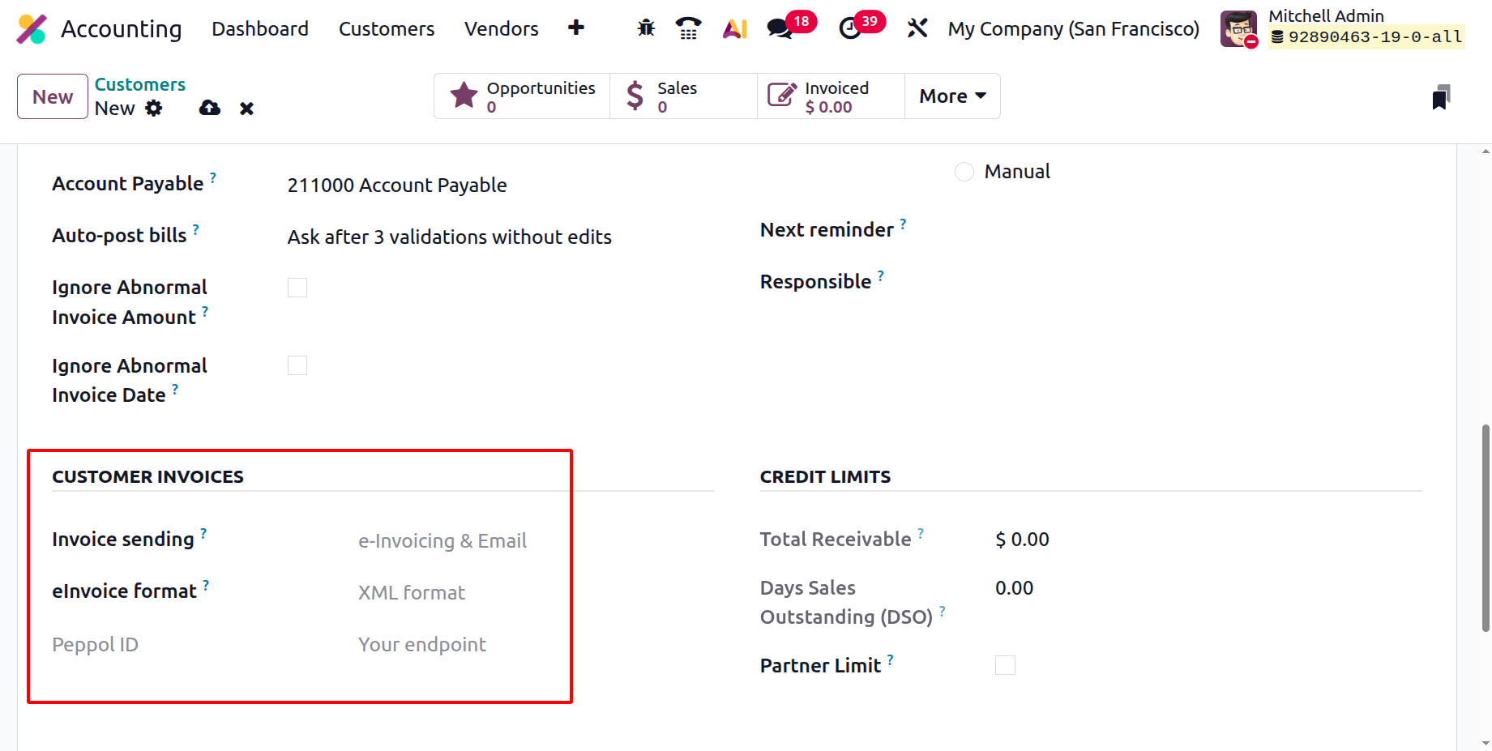This screenshot has width=1492, height=751.
Task: Check Ignore Abnormal Invoice Amount box
Action: [297, 288]
